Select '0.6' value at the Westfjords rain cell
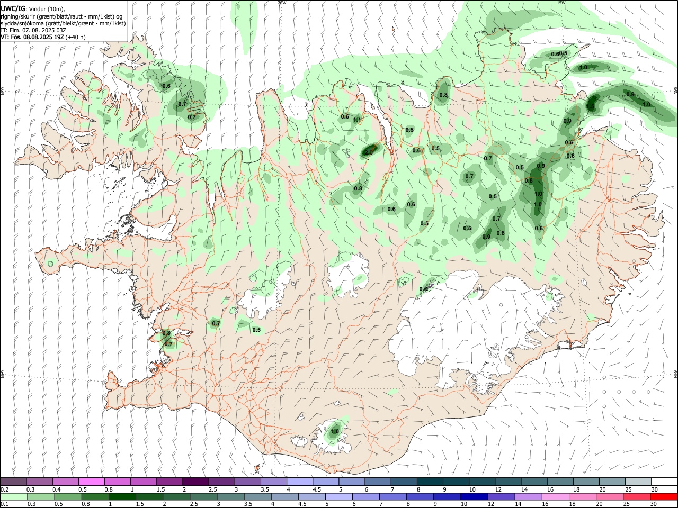678x508 pixels. click(x=166, y=86)
